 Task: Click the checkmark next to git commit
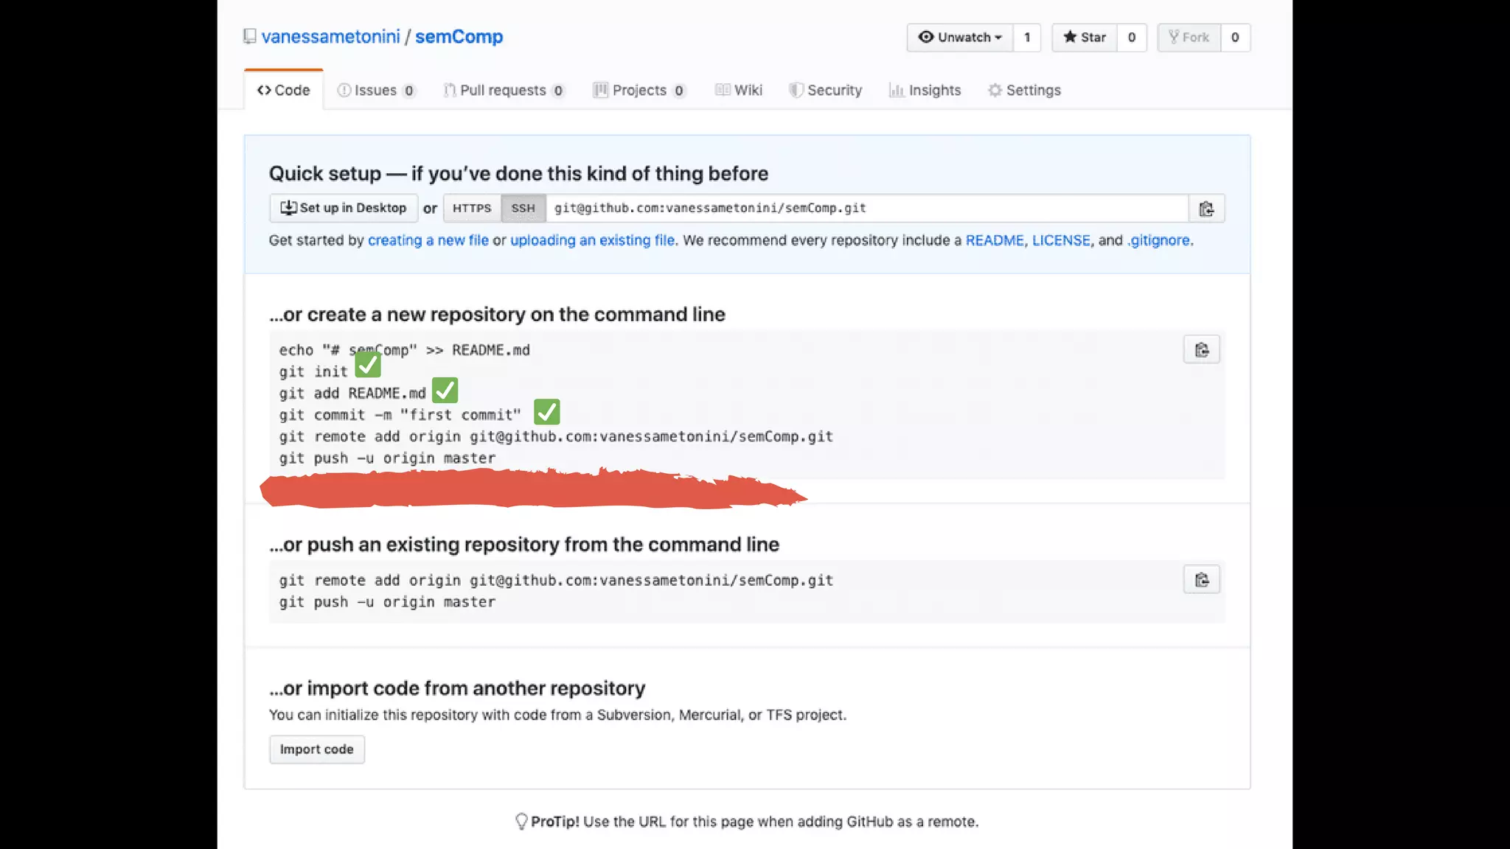click(546, 412)
